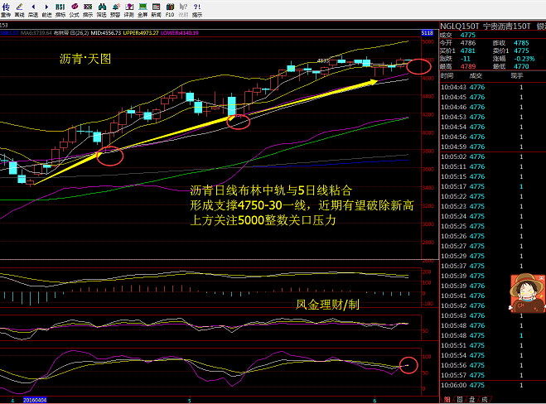This screenshot has height=404, width=546.
Task: Open the 筛选 binoculars filter tool
Action: [x=101, y=9]
